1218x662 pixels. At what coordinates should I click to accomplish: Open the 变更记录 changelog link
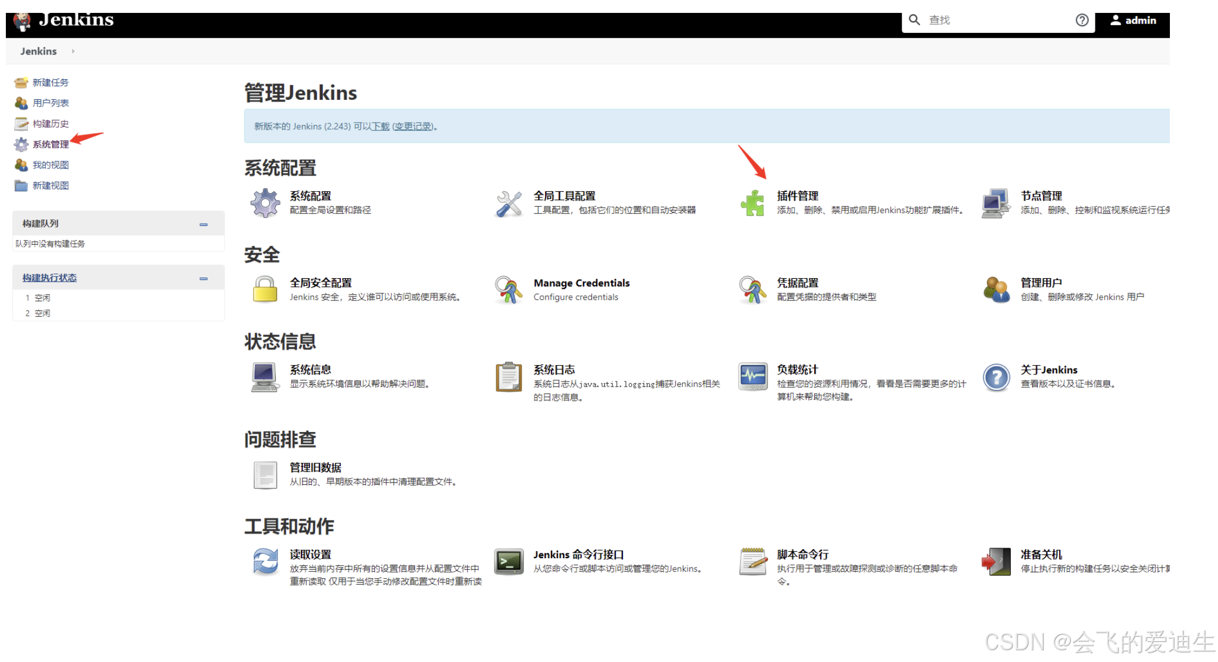pos(413,126)
